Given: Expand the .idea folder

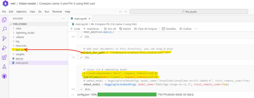Looking at the screenshot, I should [x=14, y=28].
